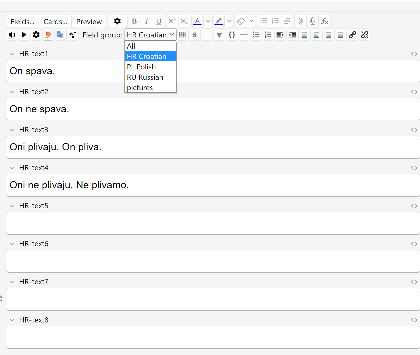This screenshot has height=355, width=420.
Task: Toggle bold formatting
Action: click(x=134, y=21)
